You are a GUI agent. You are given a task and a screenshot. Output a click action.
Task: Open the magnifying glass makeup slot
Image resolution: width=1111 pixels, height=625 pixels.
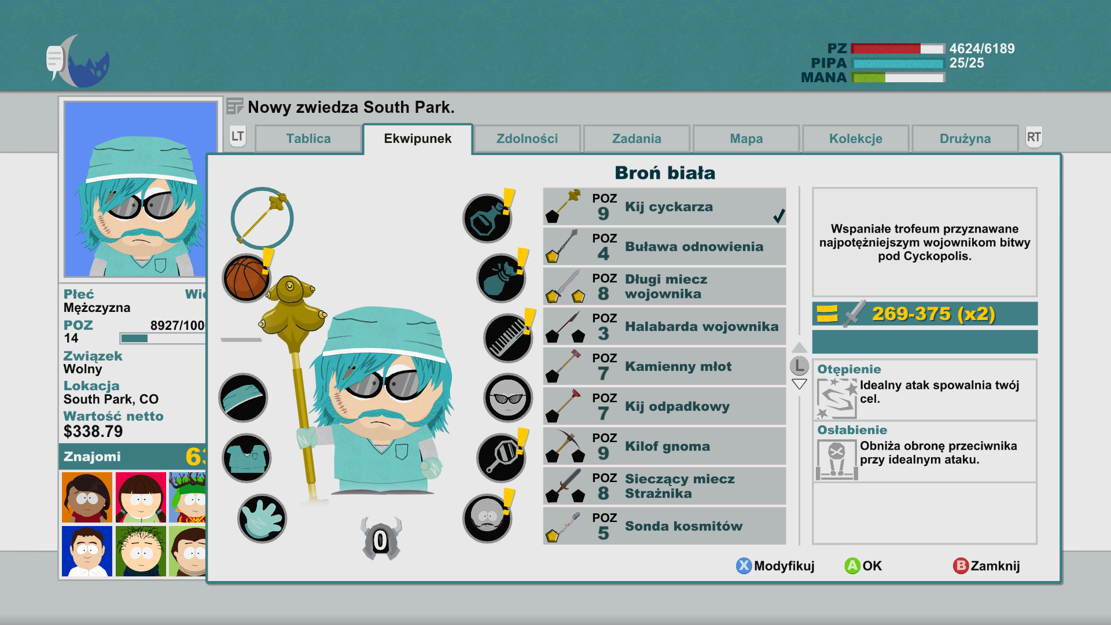pos(501,458)
